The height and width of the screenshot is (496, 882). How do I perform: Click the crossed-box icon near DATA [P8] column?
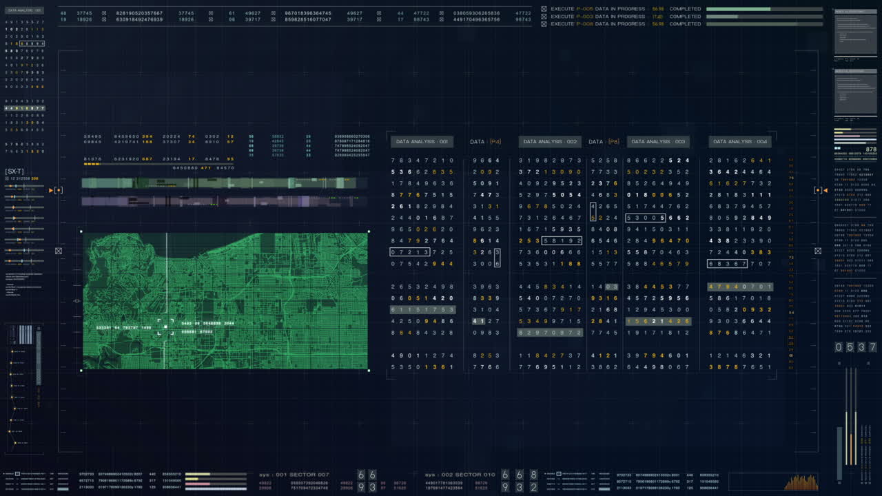(x=818, y=250)
